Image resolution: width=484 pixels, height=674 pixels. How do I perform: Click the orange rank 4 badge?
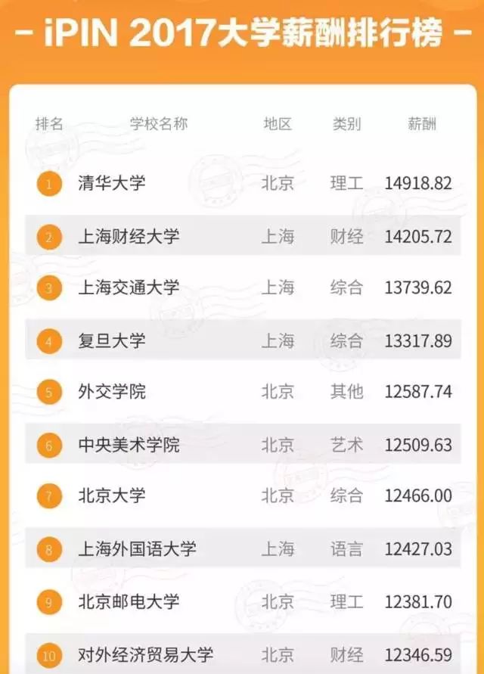(49, 341)
